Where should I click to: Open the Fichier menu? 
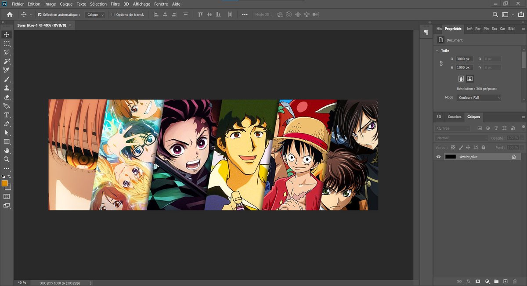tap(18, 4)
